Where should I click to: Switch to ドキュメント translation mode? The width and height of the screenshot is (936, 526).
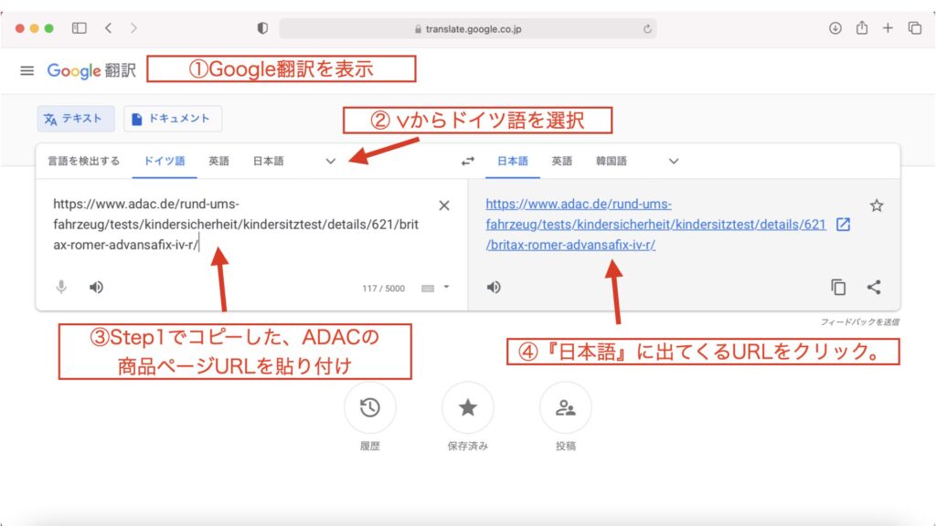pos(173,119)
